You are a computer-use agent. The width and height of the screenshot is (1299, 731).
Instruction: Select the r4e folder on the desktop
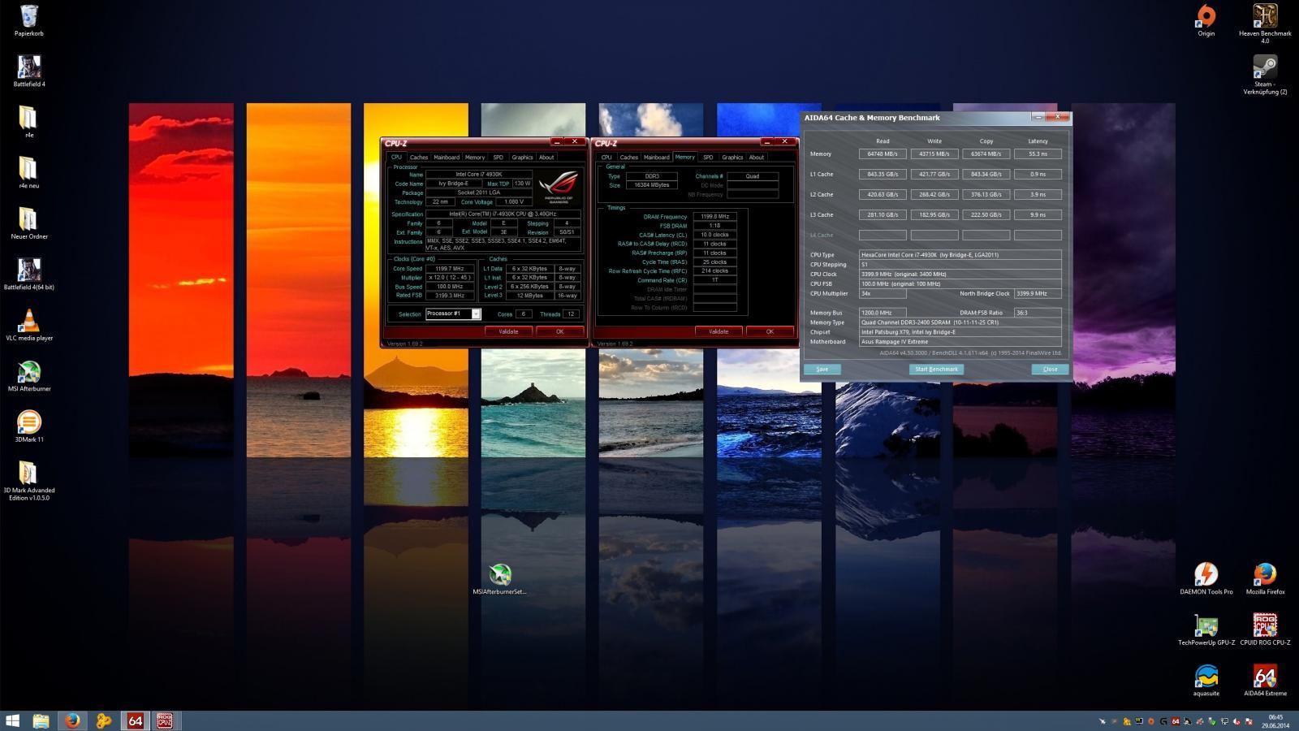[28, 123]
